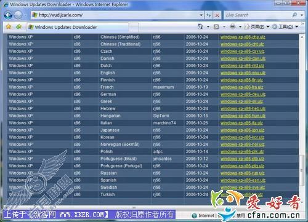This screenshot has width=308, height=222.
Task: Download the English windows-xp-x86-enu.ulz file
Action: (x=243, y=73)
